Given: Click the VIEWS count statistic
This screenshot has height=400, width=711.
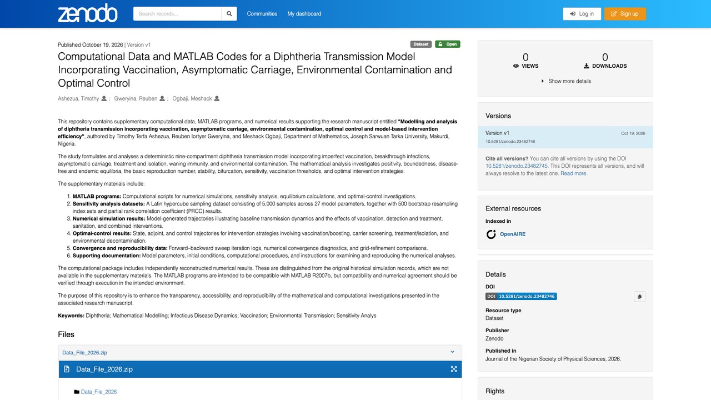Looking at the screenshot, I should tap(525, 61).
